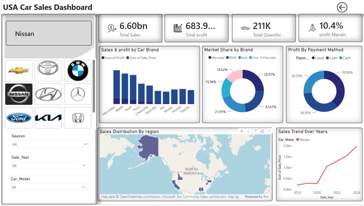Click the 211K Total Quantity value

pos(262,26)
